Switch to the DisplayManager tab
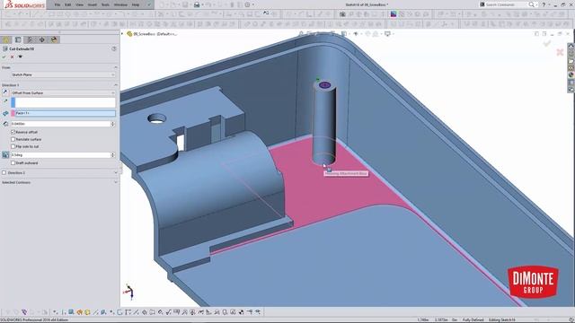This screenshot has width=575, height=323. click(54, 39)
